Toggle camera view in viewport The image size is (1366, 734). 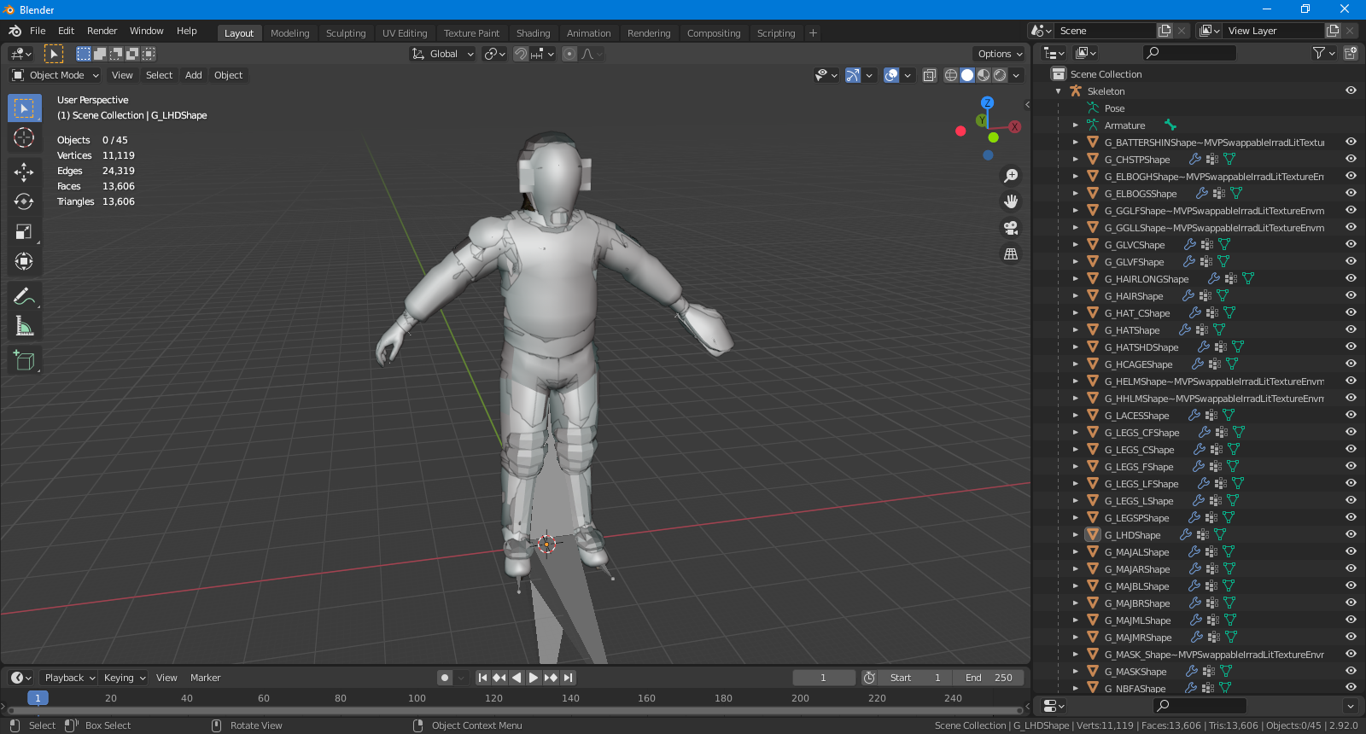coord(1011,228)
